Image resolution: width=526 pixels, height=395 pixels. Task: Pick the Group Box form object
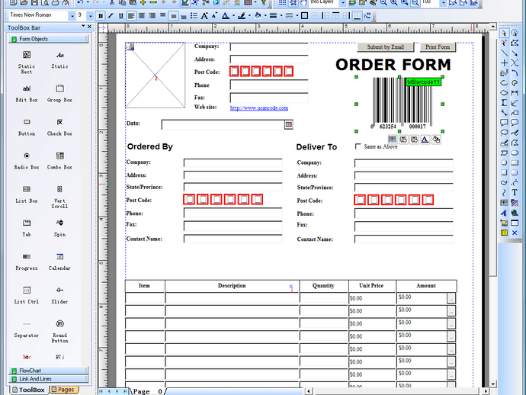(x=59, y=94)
